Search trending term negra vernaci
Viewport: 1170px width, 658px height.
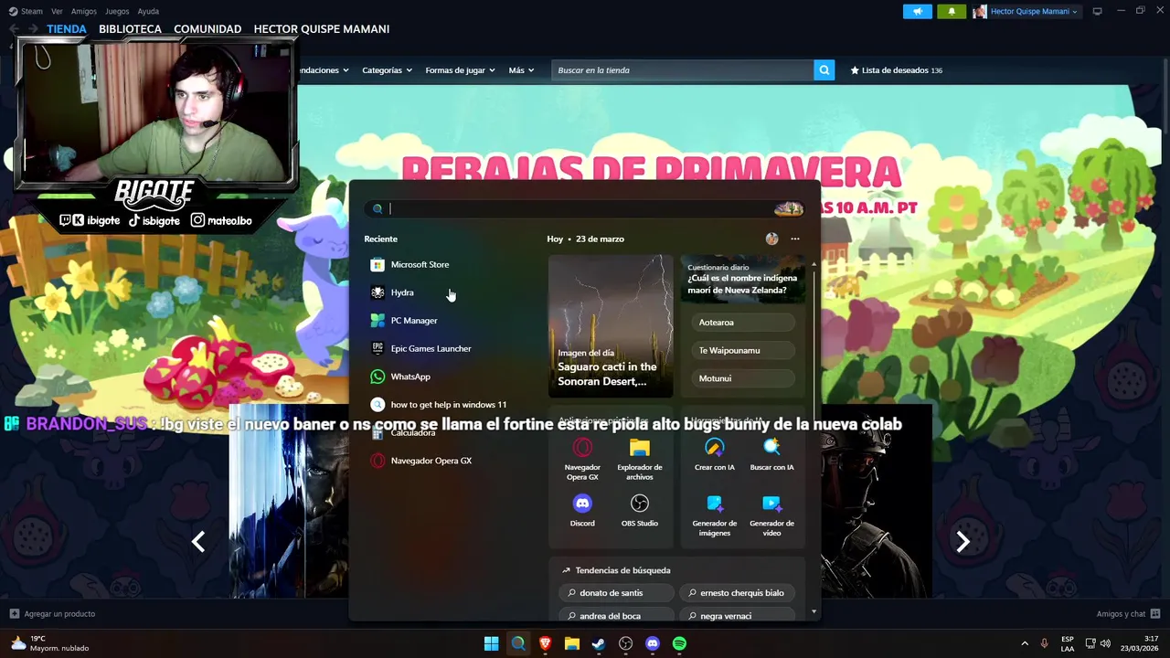point(738,615)
